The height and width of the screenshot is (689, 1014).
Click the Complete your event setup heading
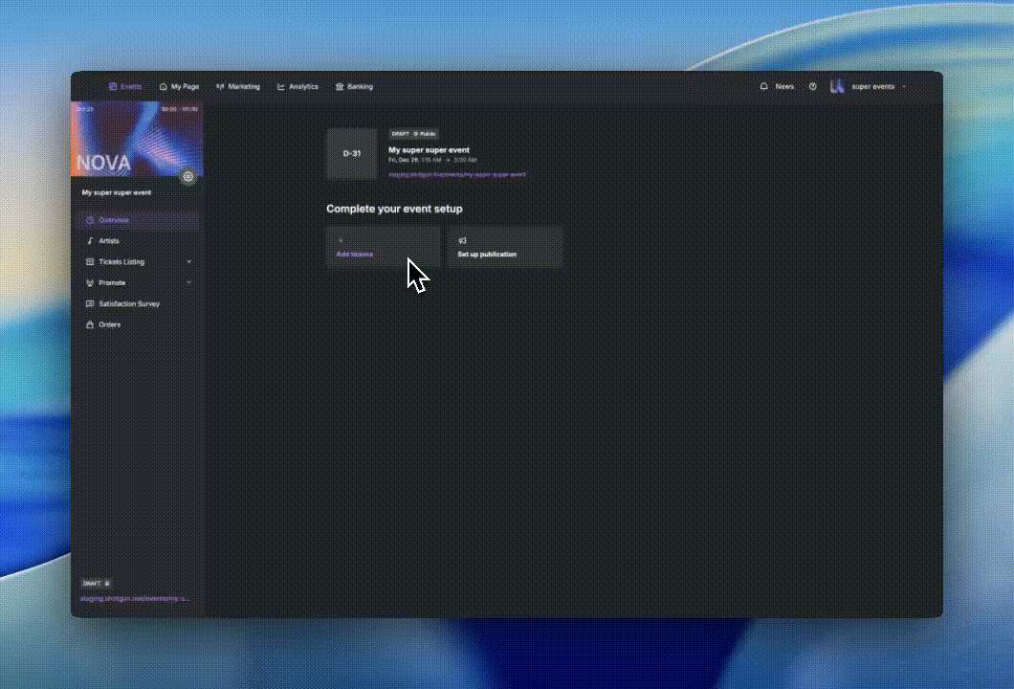click(394, 209)
